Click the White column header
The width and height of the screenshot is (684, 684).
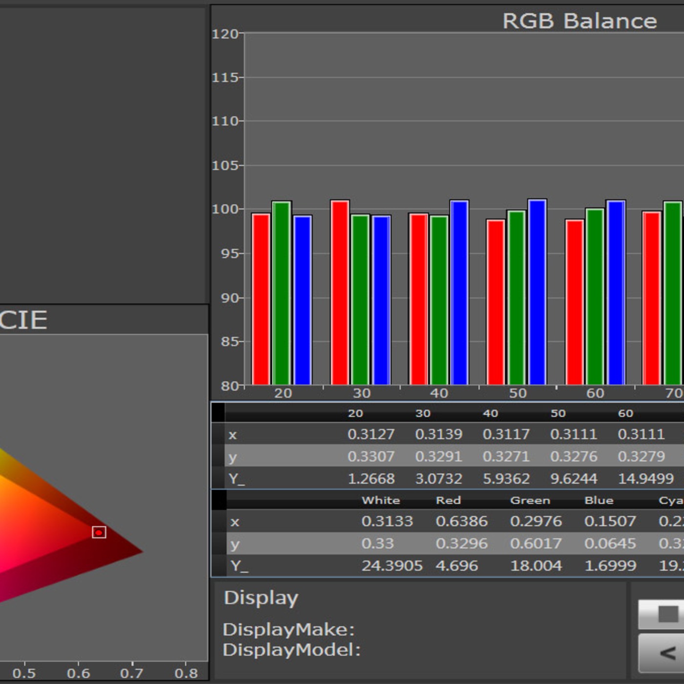tap(381, 500)
